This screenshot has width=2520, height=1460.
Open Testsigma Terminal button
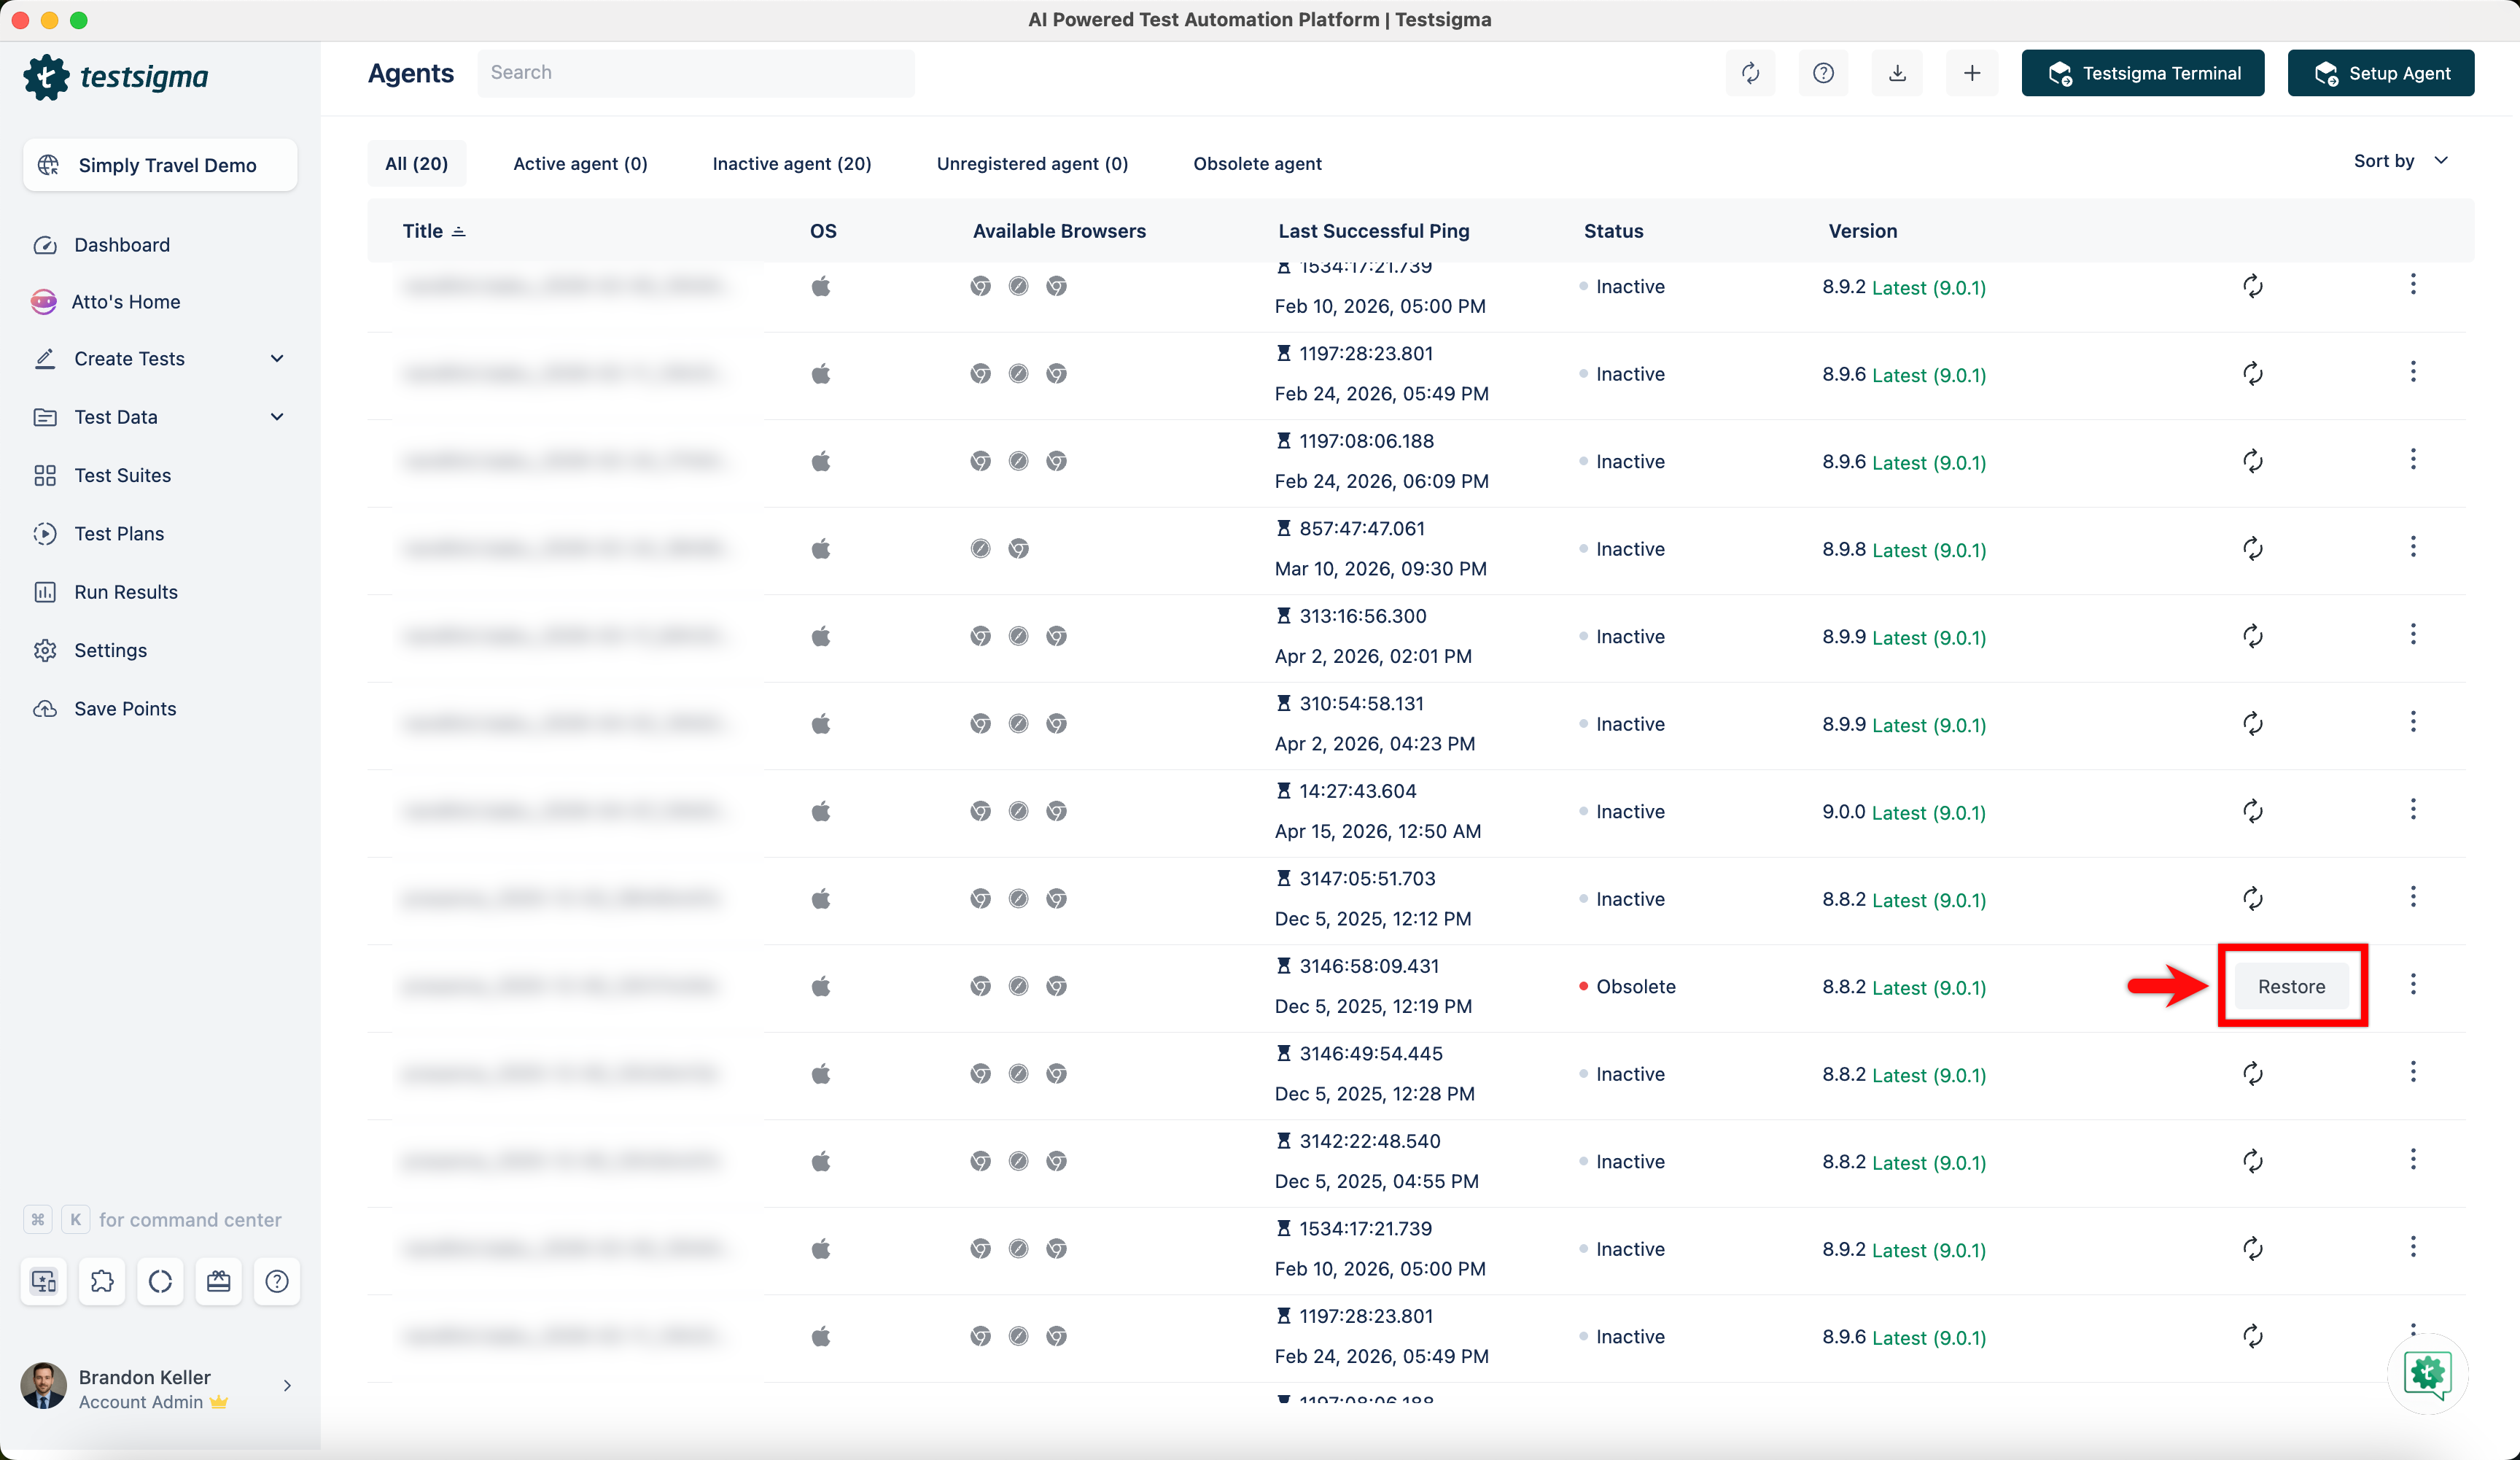(x=2142, y=73)
